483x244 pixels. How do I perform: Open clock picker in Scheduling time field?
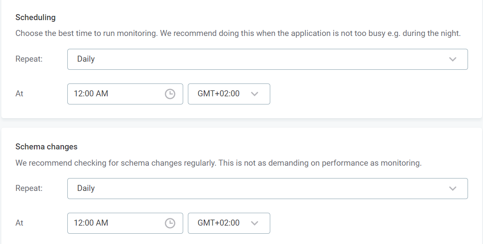(x=170, y=94)
